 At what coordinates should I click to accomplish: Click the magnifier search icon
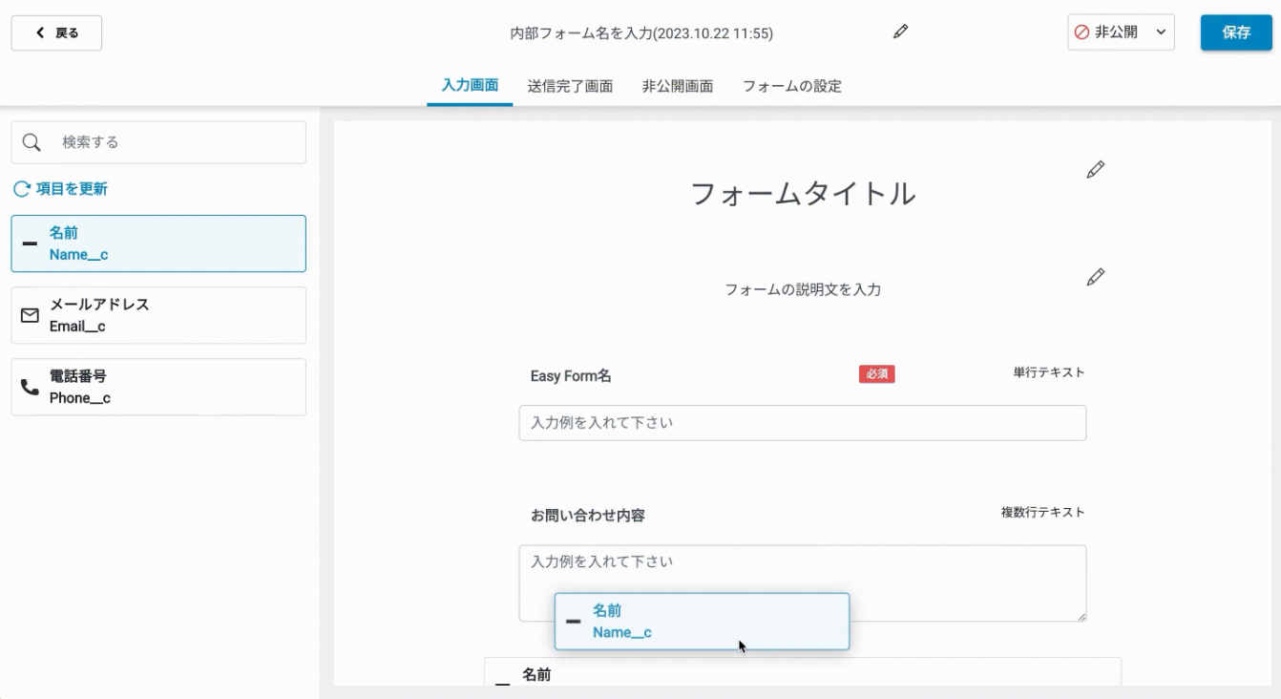coord(31,142)
